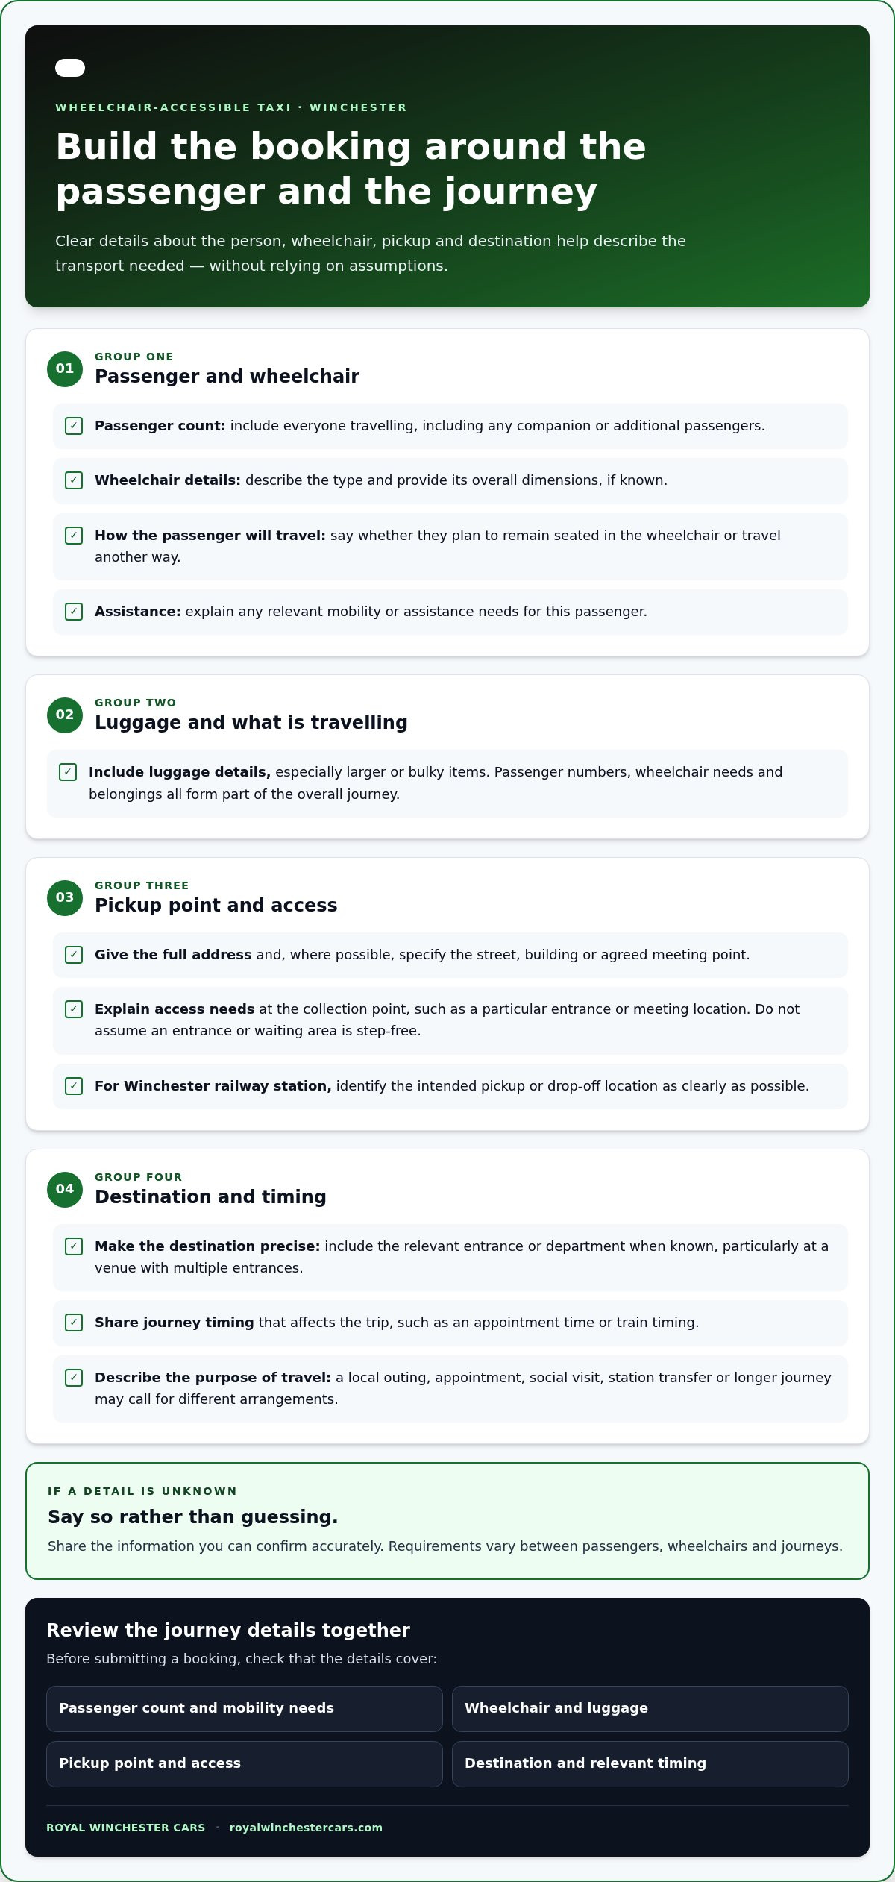895x1882 pixels.
Task: Click the green 03 group badge
Action: 65,897
